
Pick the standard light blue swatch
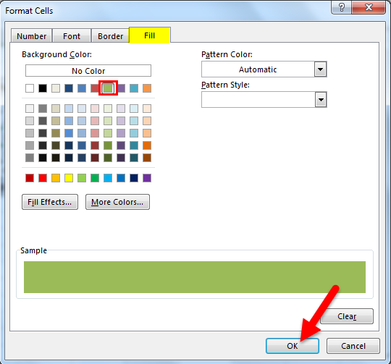(108, 178)
